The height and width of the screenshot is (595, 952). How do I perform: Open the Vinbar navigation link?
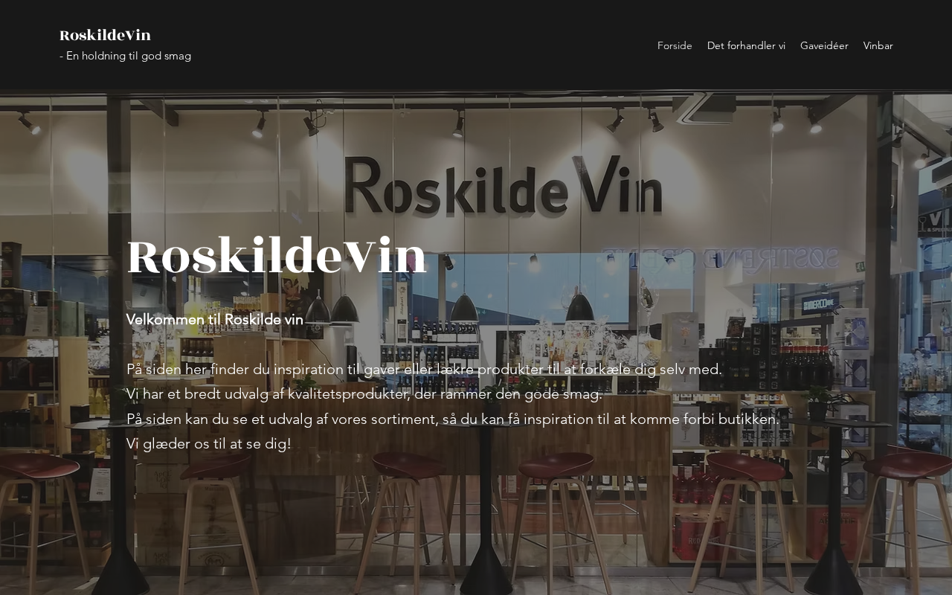coord(878,45)
